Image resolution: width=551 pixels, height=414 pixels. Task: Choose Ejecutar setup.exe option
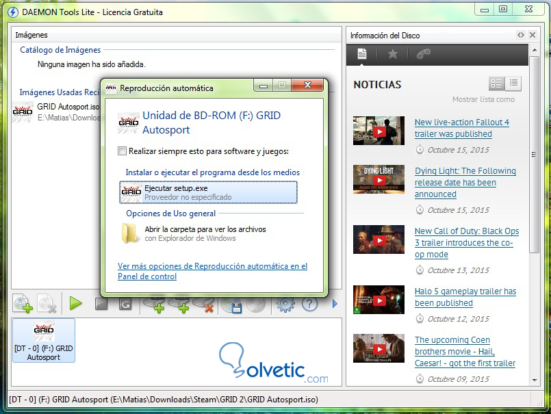click(208, 192)
